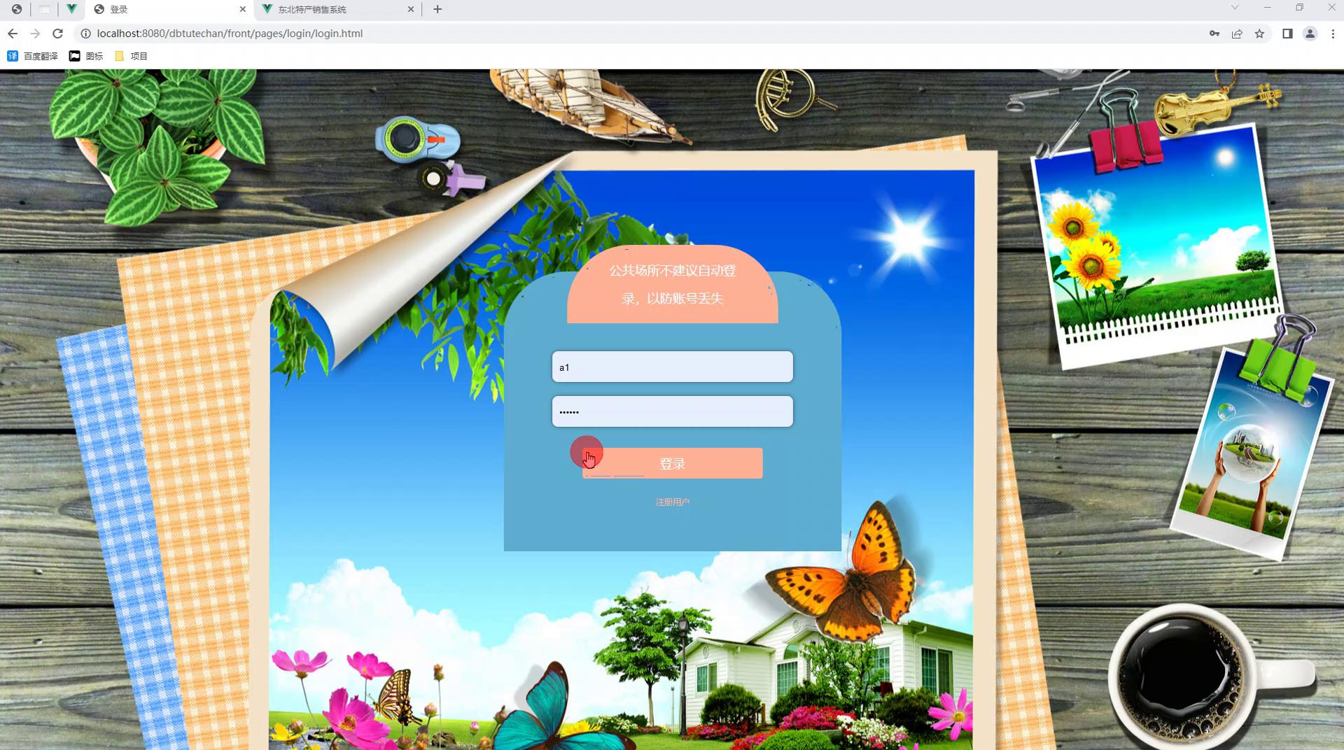Image resolution: width=1344 pixels, height=750 pixels.
Task: Click the 登录 login button
Action: coord(672,463)
